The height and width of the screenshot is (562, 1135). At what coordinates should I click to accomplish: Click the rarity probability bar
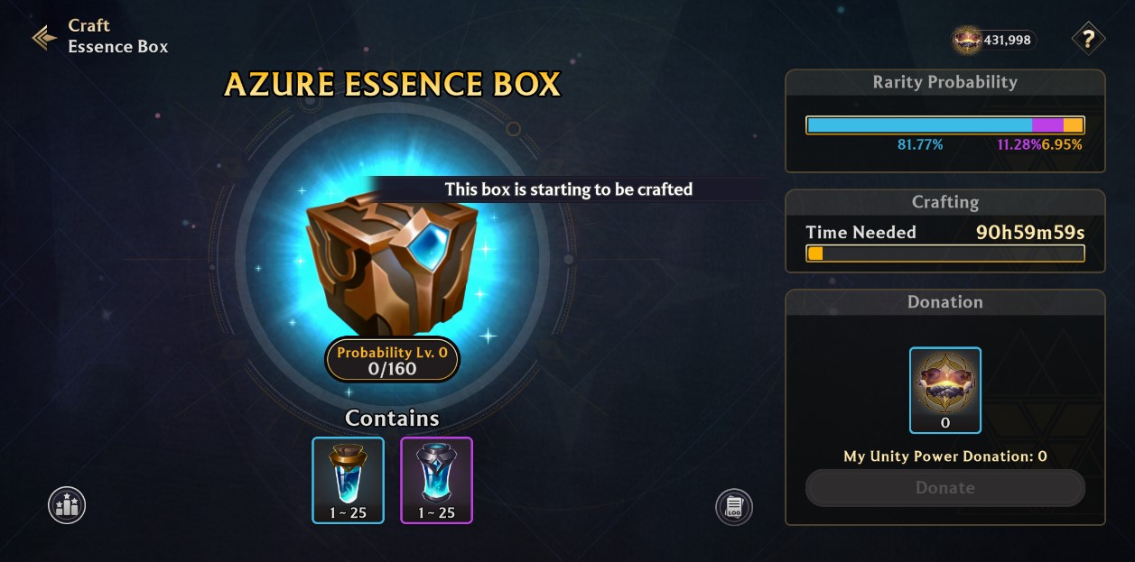click(x=945, y=125)
